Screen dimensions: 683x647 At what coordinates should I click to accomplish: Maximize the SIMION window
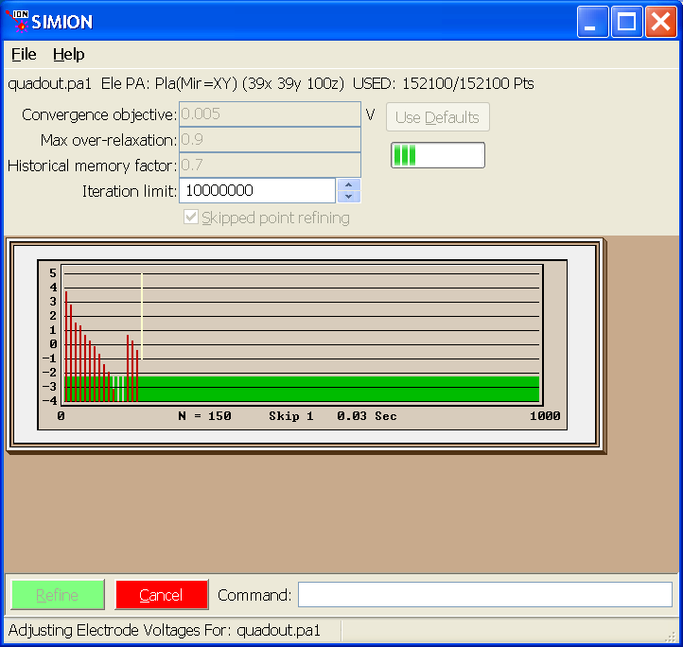click(x=627, y=22)
